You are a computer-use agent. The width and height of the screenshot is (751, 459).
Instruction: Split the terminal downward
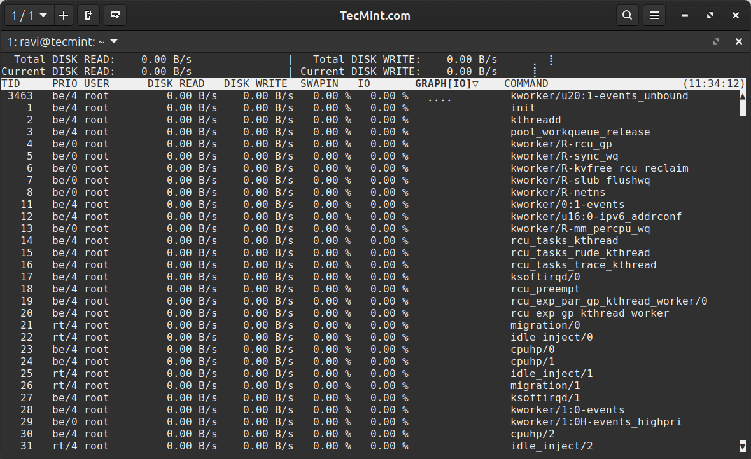point(115,15)
